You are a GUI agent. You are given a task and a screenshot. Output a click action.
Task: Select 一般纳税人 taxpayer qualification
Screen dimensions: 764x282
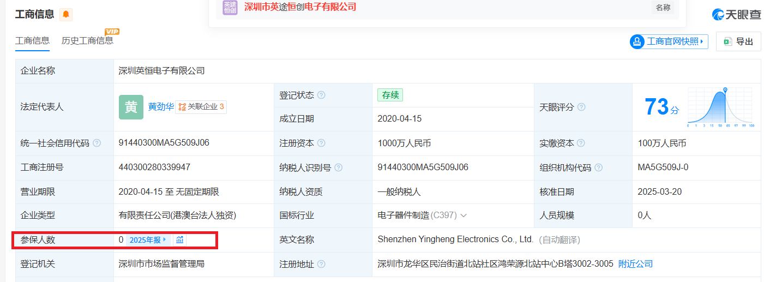[399, 191]
